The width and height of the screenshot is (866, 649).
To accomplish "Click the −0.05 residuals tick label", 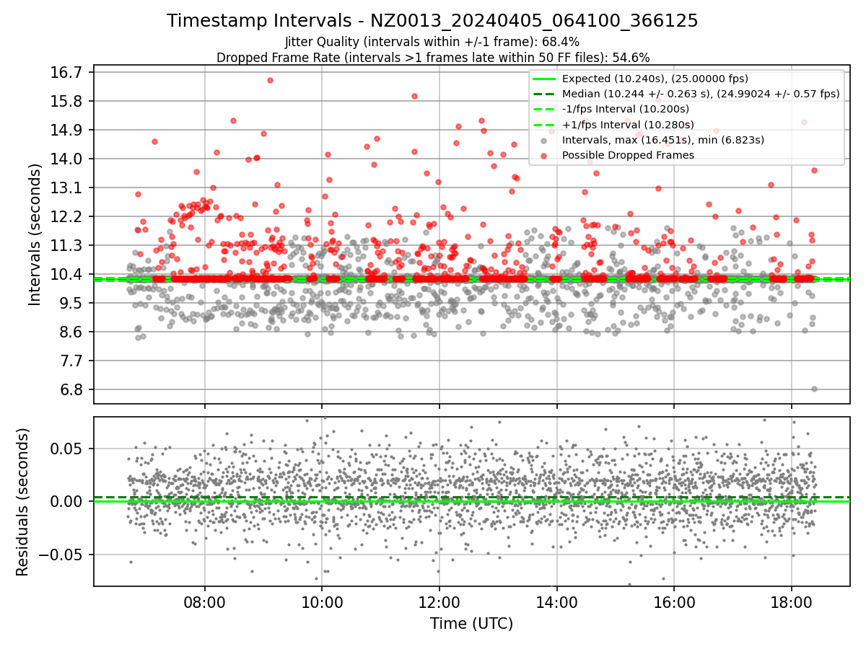I will click(x=62, y=555).
